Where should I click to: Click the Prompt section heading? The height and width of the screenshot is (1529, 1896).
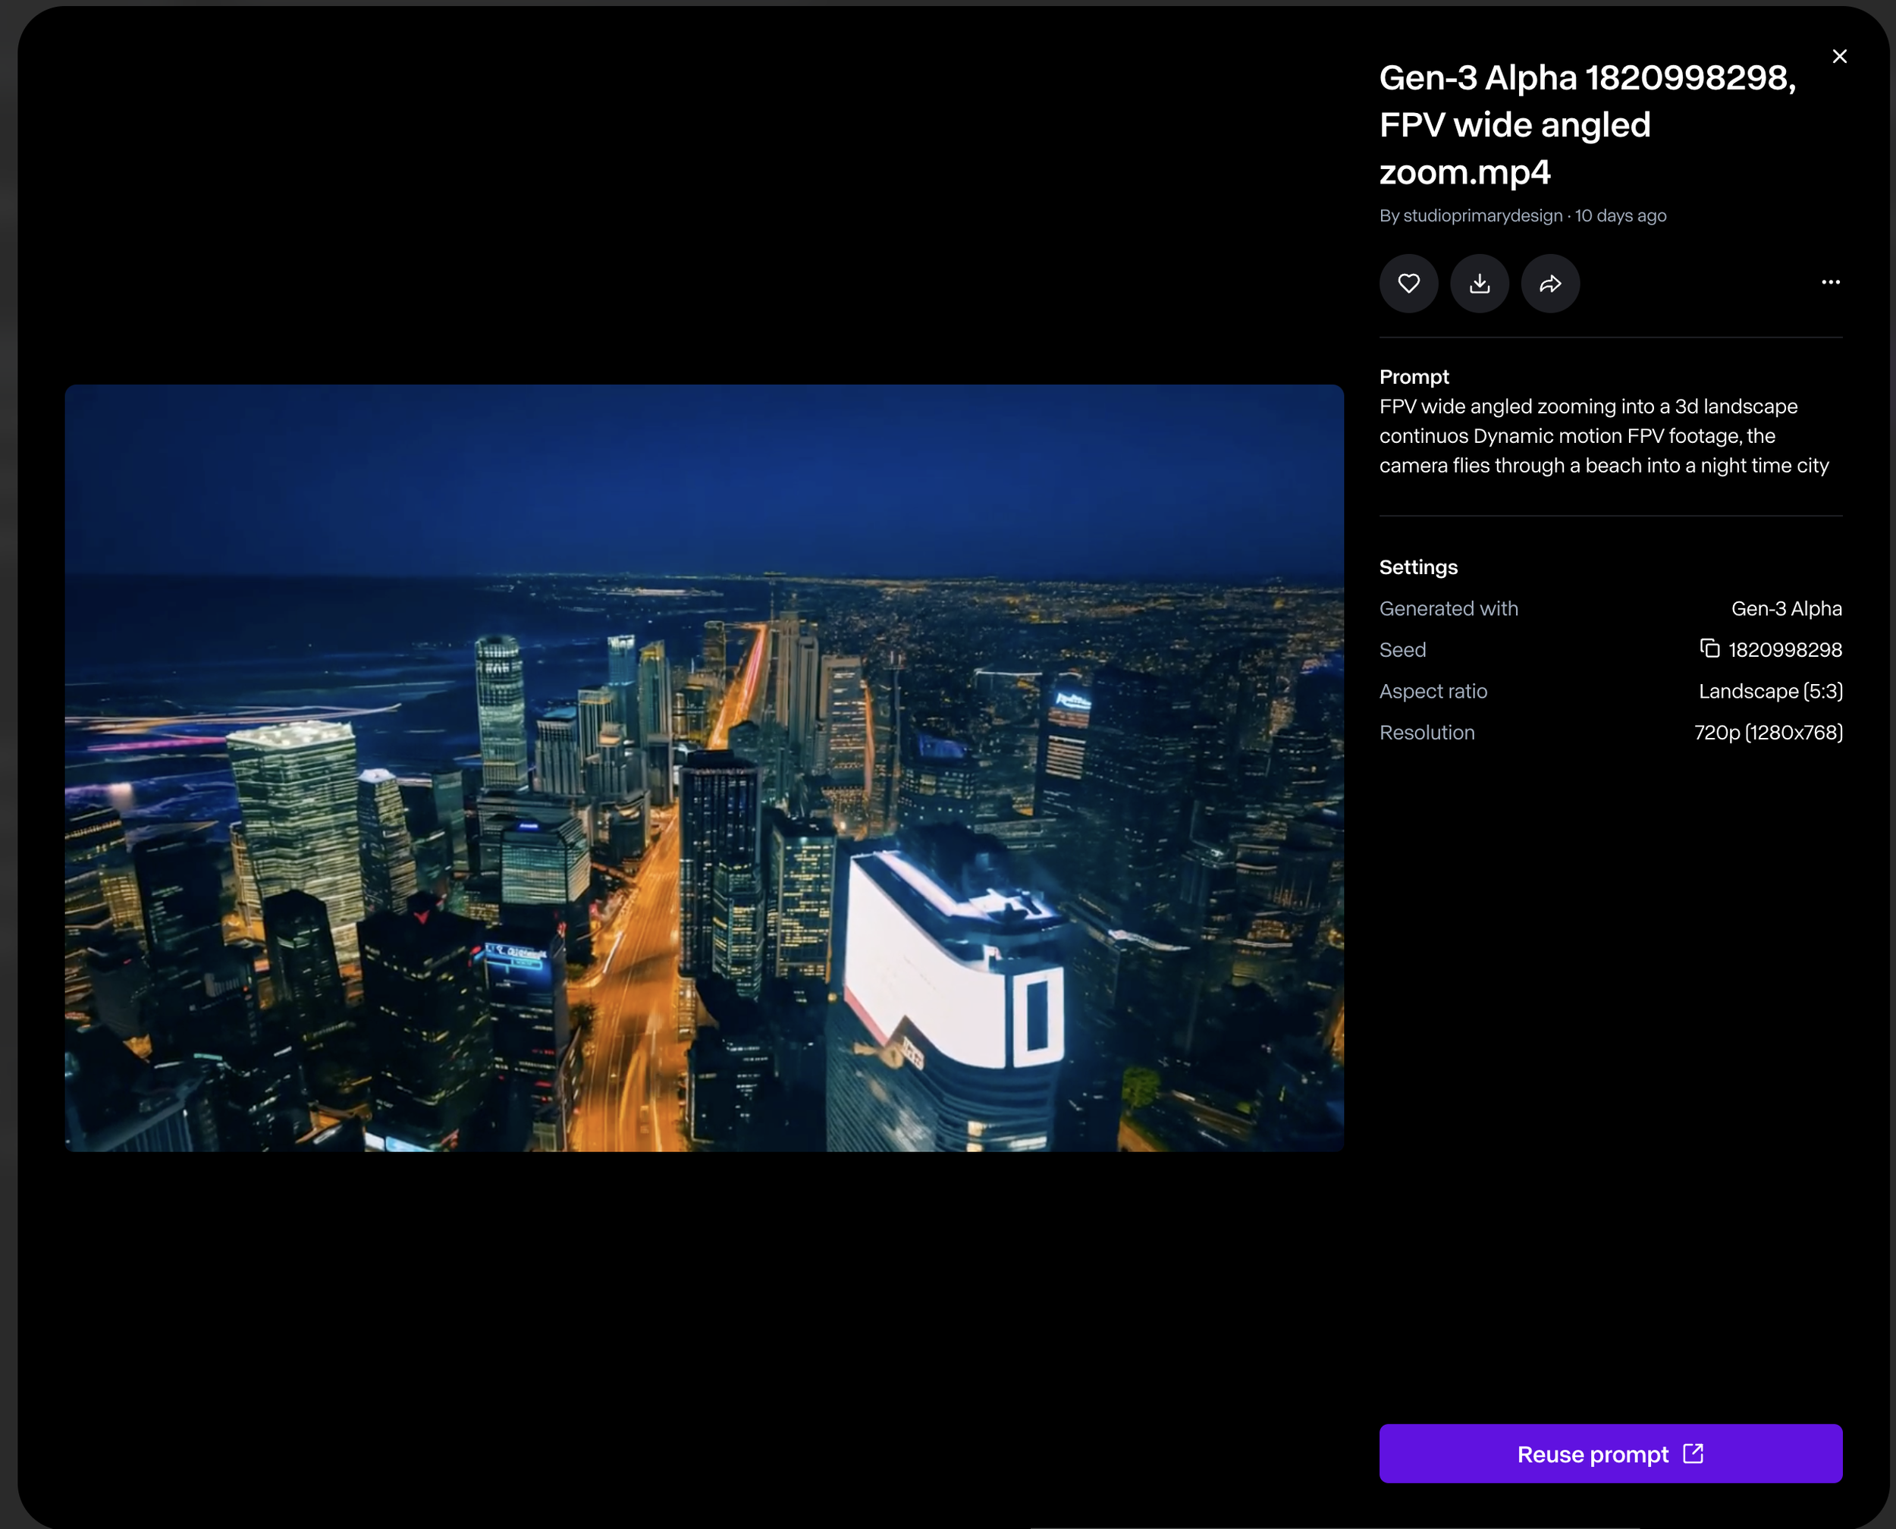pyautogui.click(x=1414, y=377)
